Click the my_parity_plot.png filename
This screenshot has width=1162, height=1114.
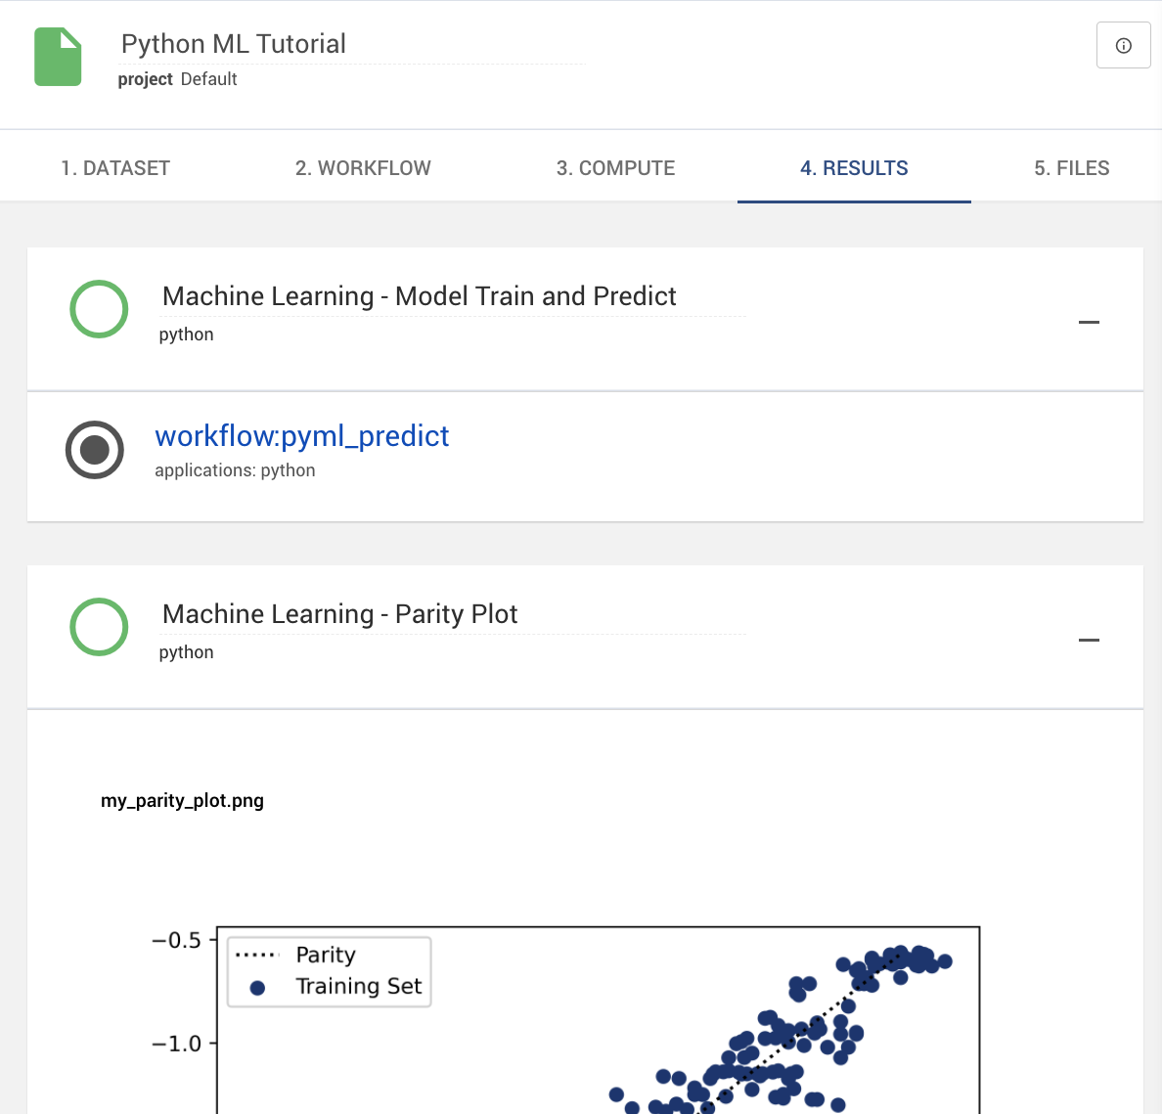pos(182,800)
